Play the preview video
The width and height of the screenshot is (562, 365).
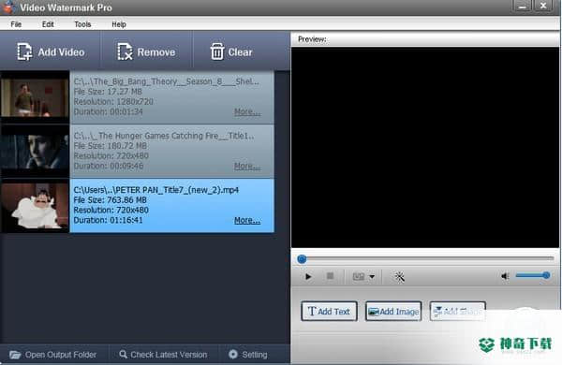coord(308,276)
